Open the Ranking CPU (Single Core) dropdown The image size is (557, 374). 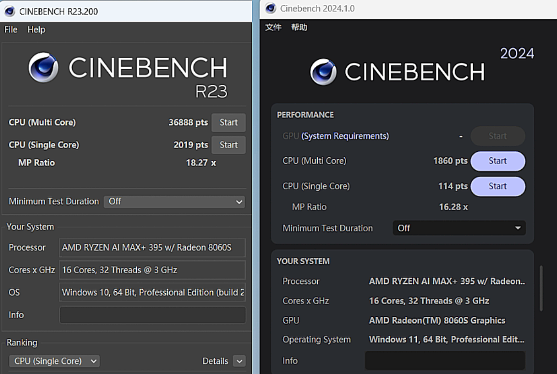(x=54, y=361)
